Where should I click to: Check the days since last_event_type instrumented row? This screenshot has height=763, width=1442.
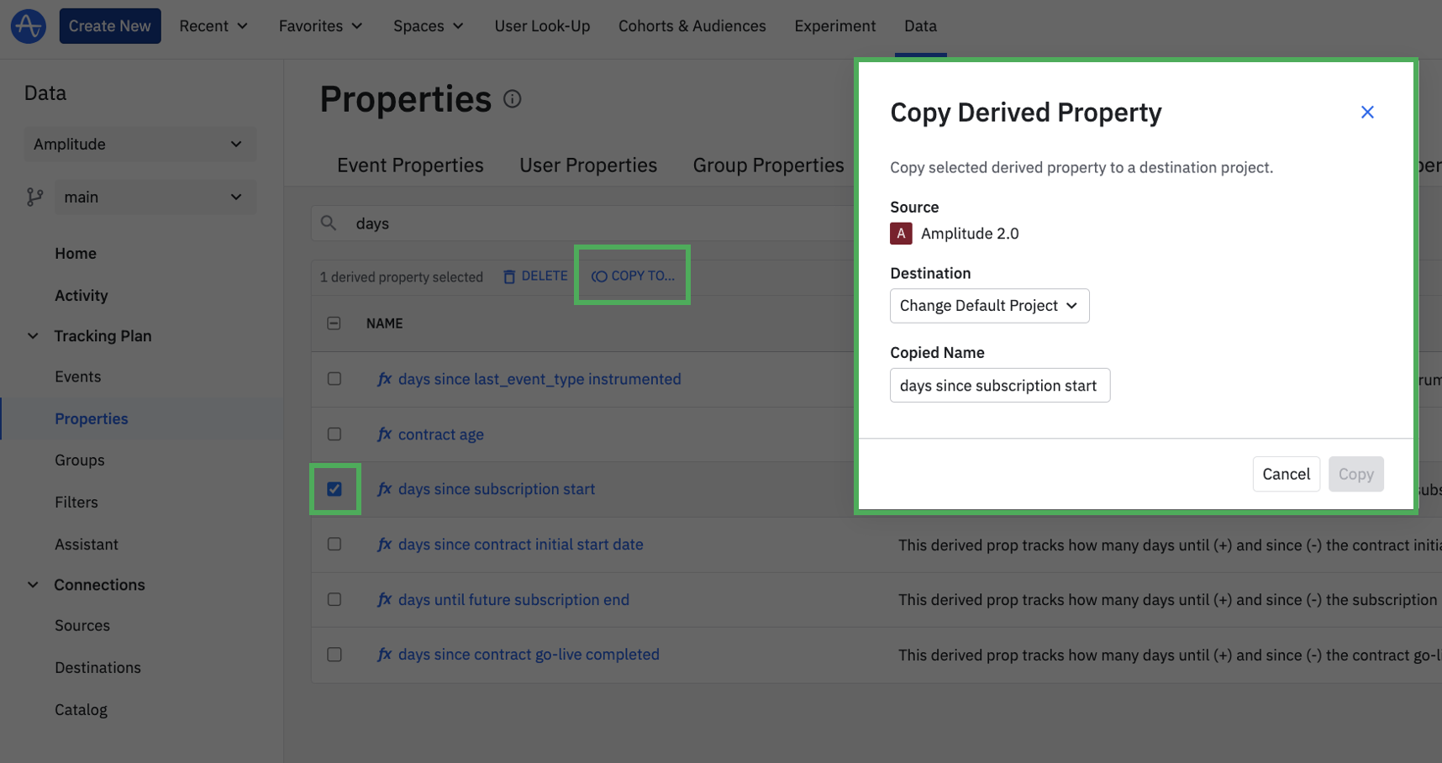334,379
